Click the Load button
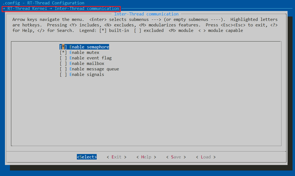The height and width of the screenshot is (176, 295). pos(206,157)
